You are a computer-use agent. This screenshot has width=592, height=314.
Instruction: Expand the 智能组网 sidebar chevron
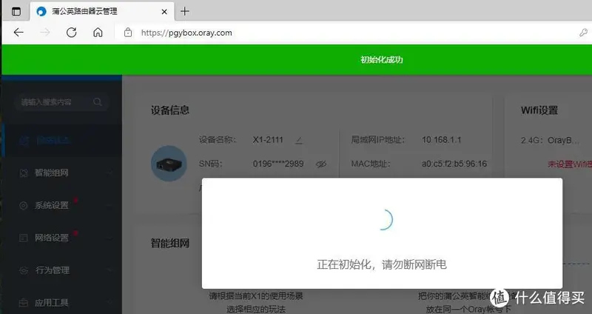tap(110, 173)
